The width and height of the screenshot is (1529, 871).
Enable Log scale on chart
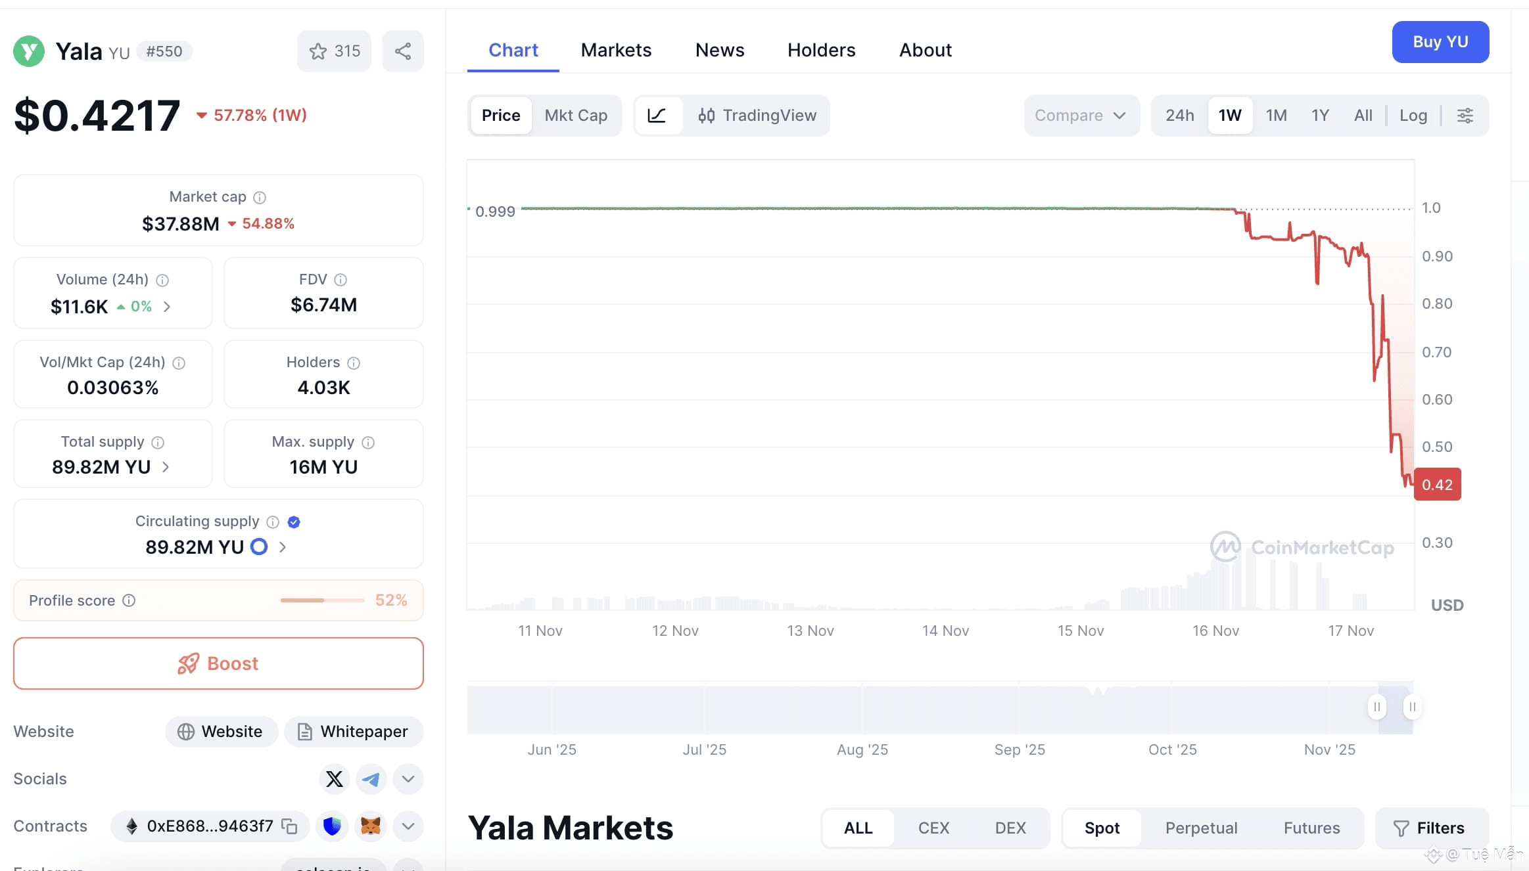(1413, 116)
